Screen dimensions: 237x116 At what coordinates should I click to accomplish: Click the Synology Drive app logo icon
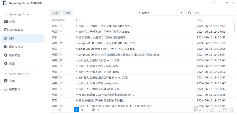point(5,3)
